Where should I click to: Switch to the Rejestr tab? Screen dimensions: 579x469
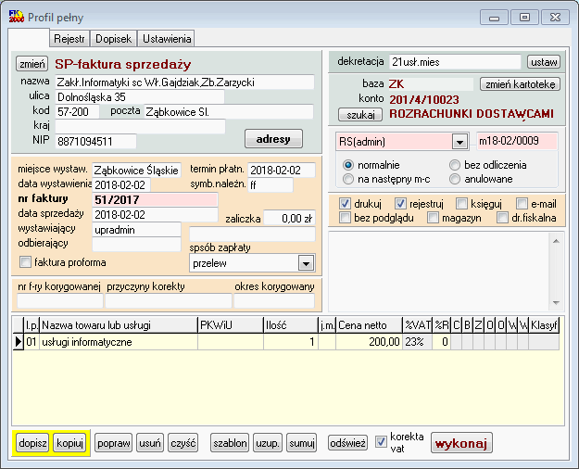tap(69, 38)
